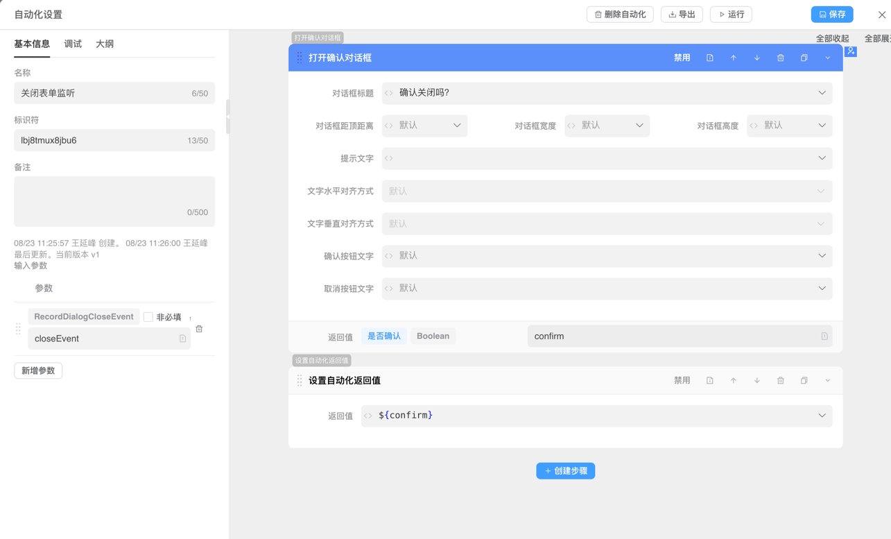The image size is (891, 539).
Task: Click the delete icon next to closeEvent parameter
Action: point(199,328)
